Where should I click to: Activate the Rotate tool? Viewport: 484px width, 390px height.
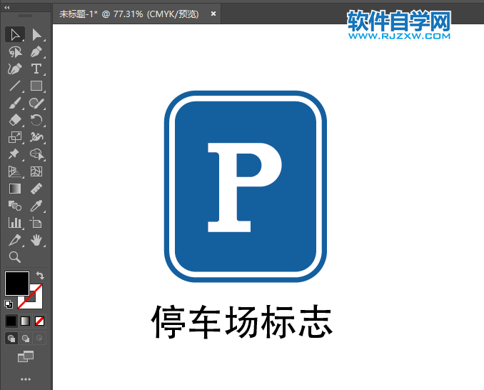(36, 120)
